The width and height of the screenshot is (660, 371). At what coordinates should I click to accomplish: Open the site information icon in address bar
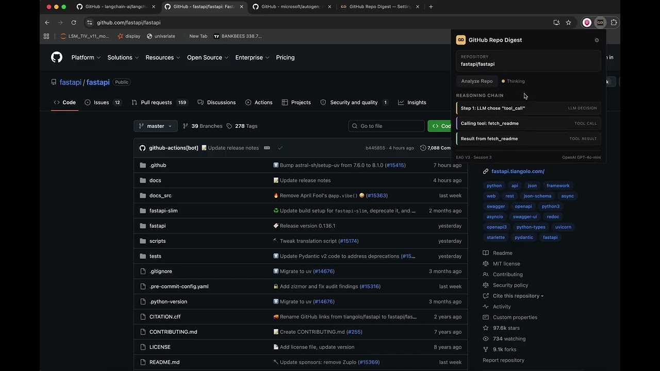pyautogui.click(x=89, y=23)
